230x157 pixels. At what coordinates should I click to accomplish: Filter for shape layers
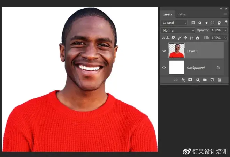(213, 23)
